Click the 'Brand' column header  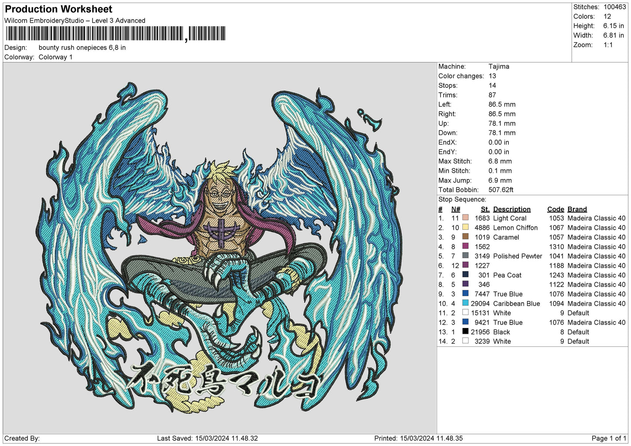point(577,209)
